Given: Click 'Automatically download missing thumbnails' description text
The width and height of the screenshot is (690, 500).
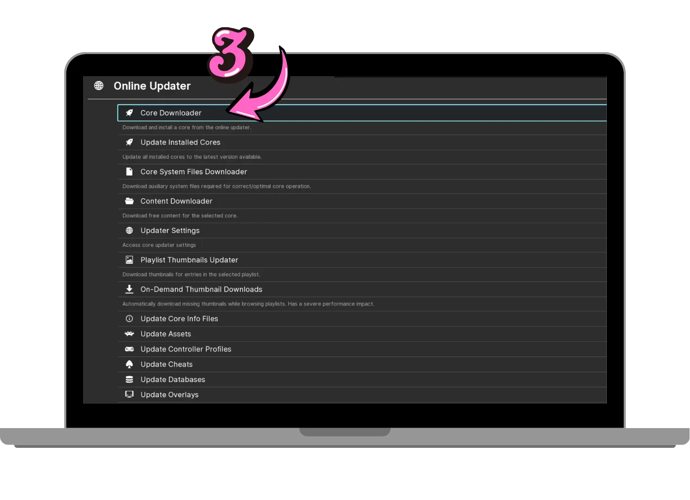Looking at the screenshot, I should point(248,304).
